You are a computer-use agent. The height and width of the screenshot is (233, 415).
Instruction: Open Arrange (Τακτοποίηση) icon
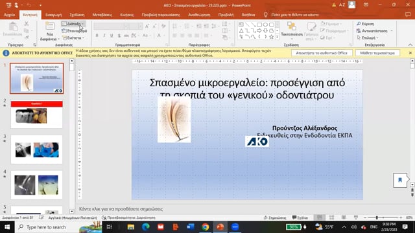click(x=291, y=26)
